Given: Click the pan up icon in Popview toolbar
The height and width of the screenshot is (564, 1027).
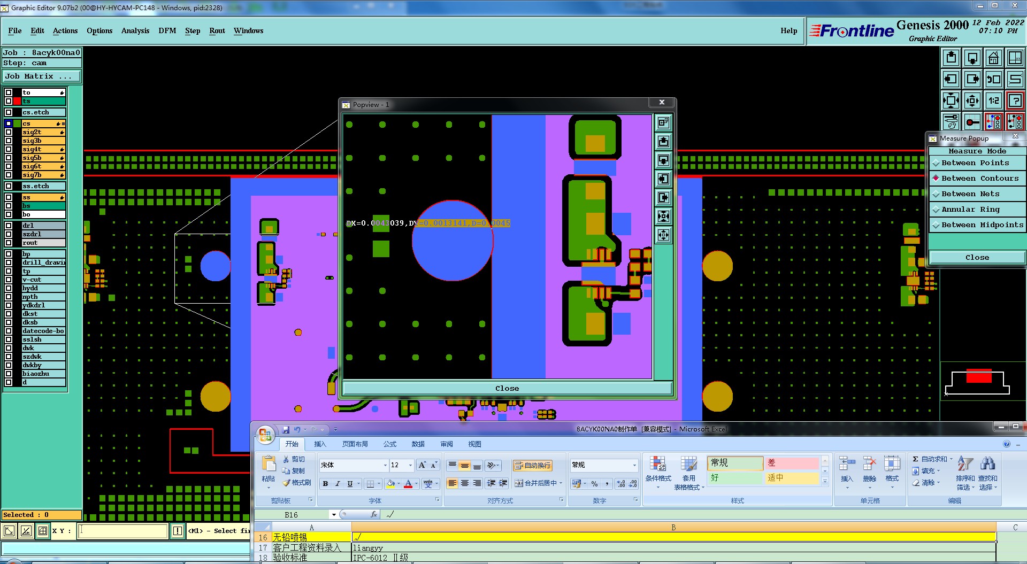Looking at the screenshot, I should [x=663, y=142].
